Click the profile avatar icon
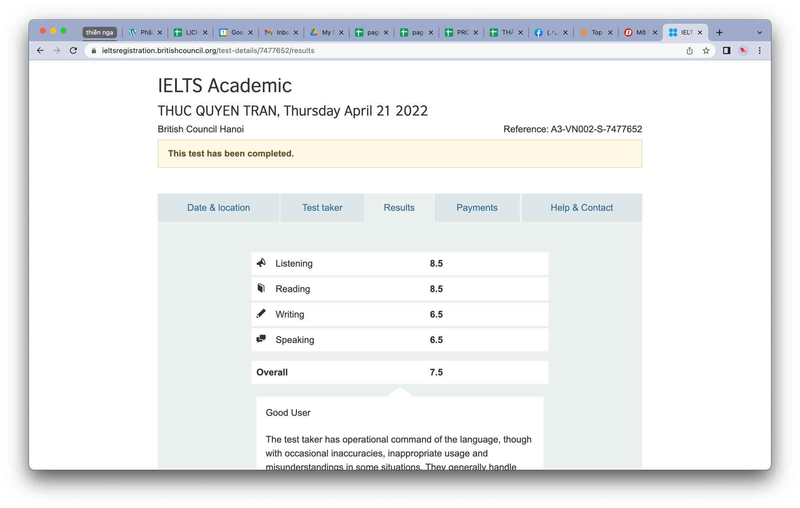The image size is (800, 508). 743,50
